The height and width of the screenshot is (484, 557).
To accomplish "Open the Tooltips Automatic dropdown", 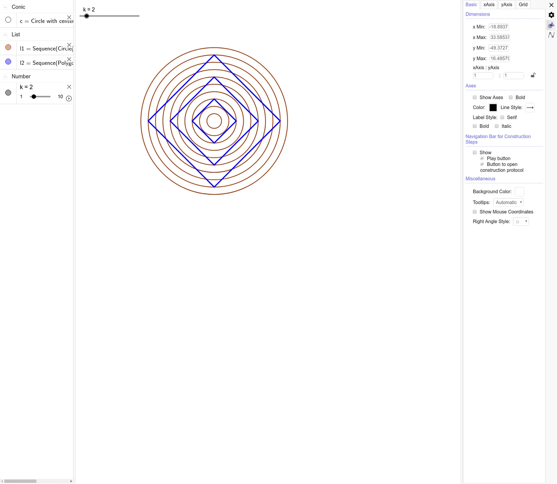I will 508,202.
